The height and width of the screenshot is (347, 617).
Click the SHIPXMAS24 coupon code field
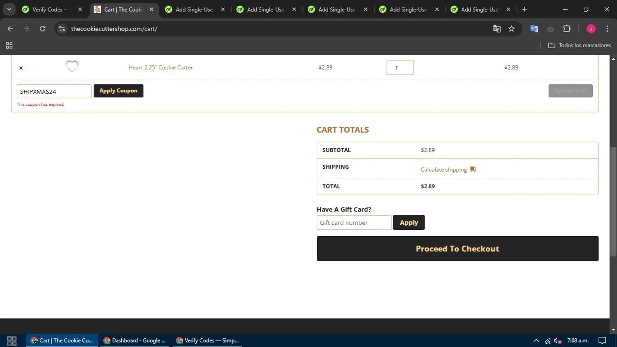(x=54, y=91)
